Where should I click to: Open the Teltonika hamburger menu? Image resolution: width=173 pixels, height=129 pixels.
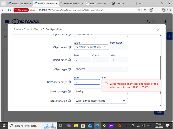[7, 21]
